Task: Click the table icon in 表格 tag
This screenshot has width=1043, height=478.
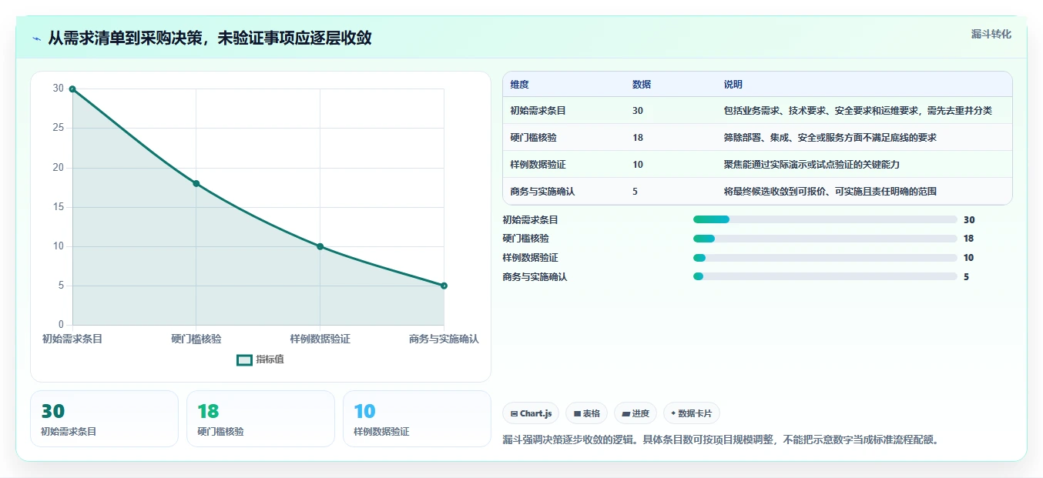Action: coord(577,414)
